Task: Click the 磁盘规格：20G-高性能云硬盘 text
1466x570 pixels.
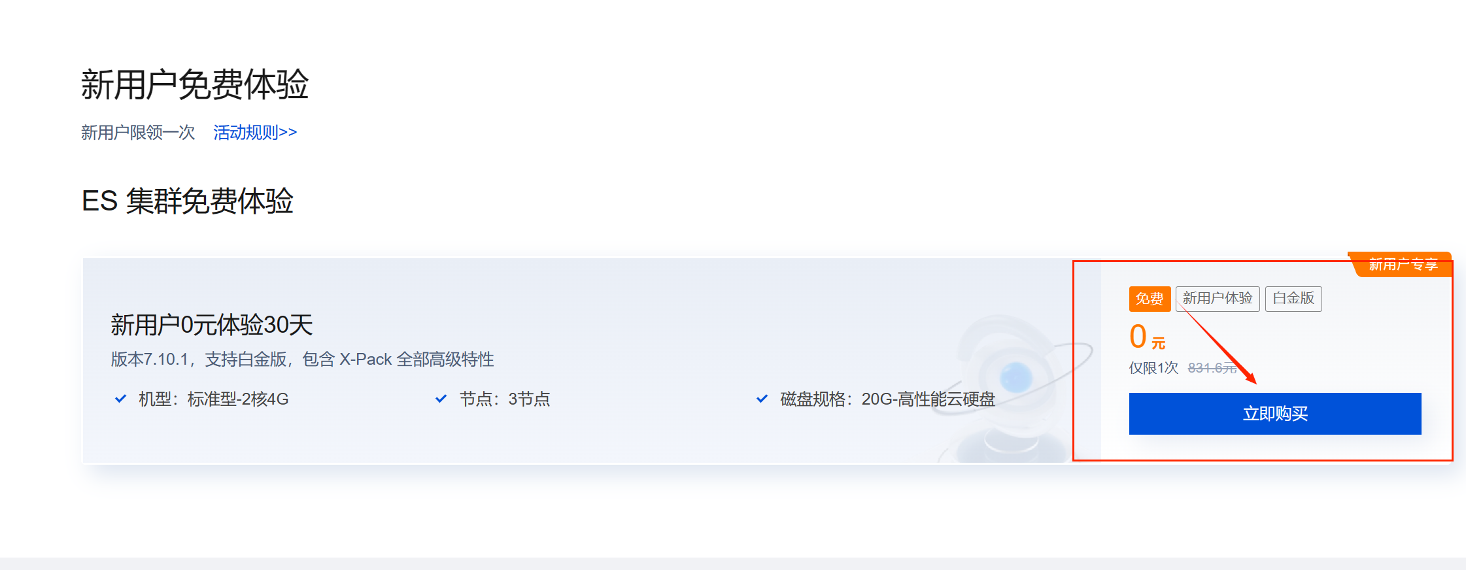Action: click(x=887, y=399)
